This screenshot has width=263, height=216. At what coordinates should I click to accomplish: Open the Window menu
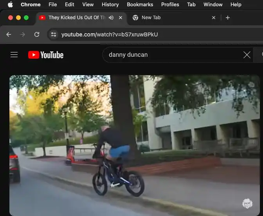213,5
